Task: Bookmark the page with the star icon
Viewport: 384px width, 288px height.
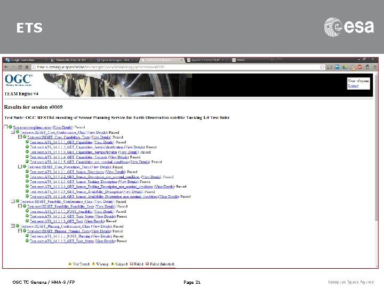Action: coord(322,67)
